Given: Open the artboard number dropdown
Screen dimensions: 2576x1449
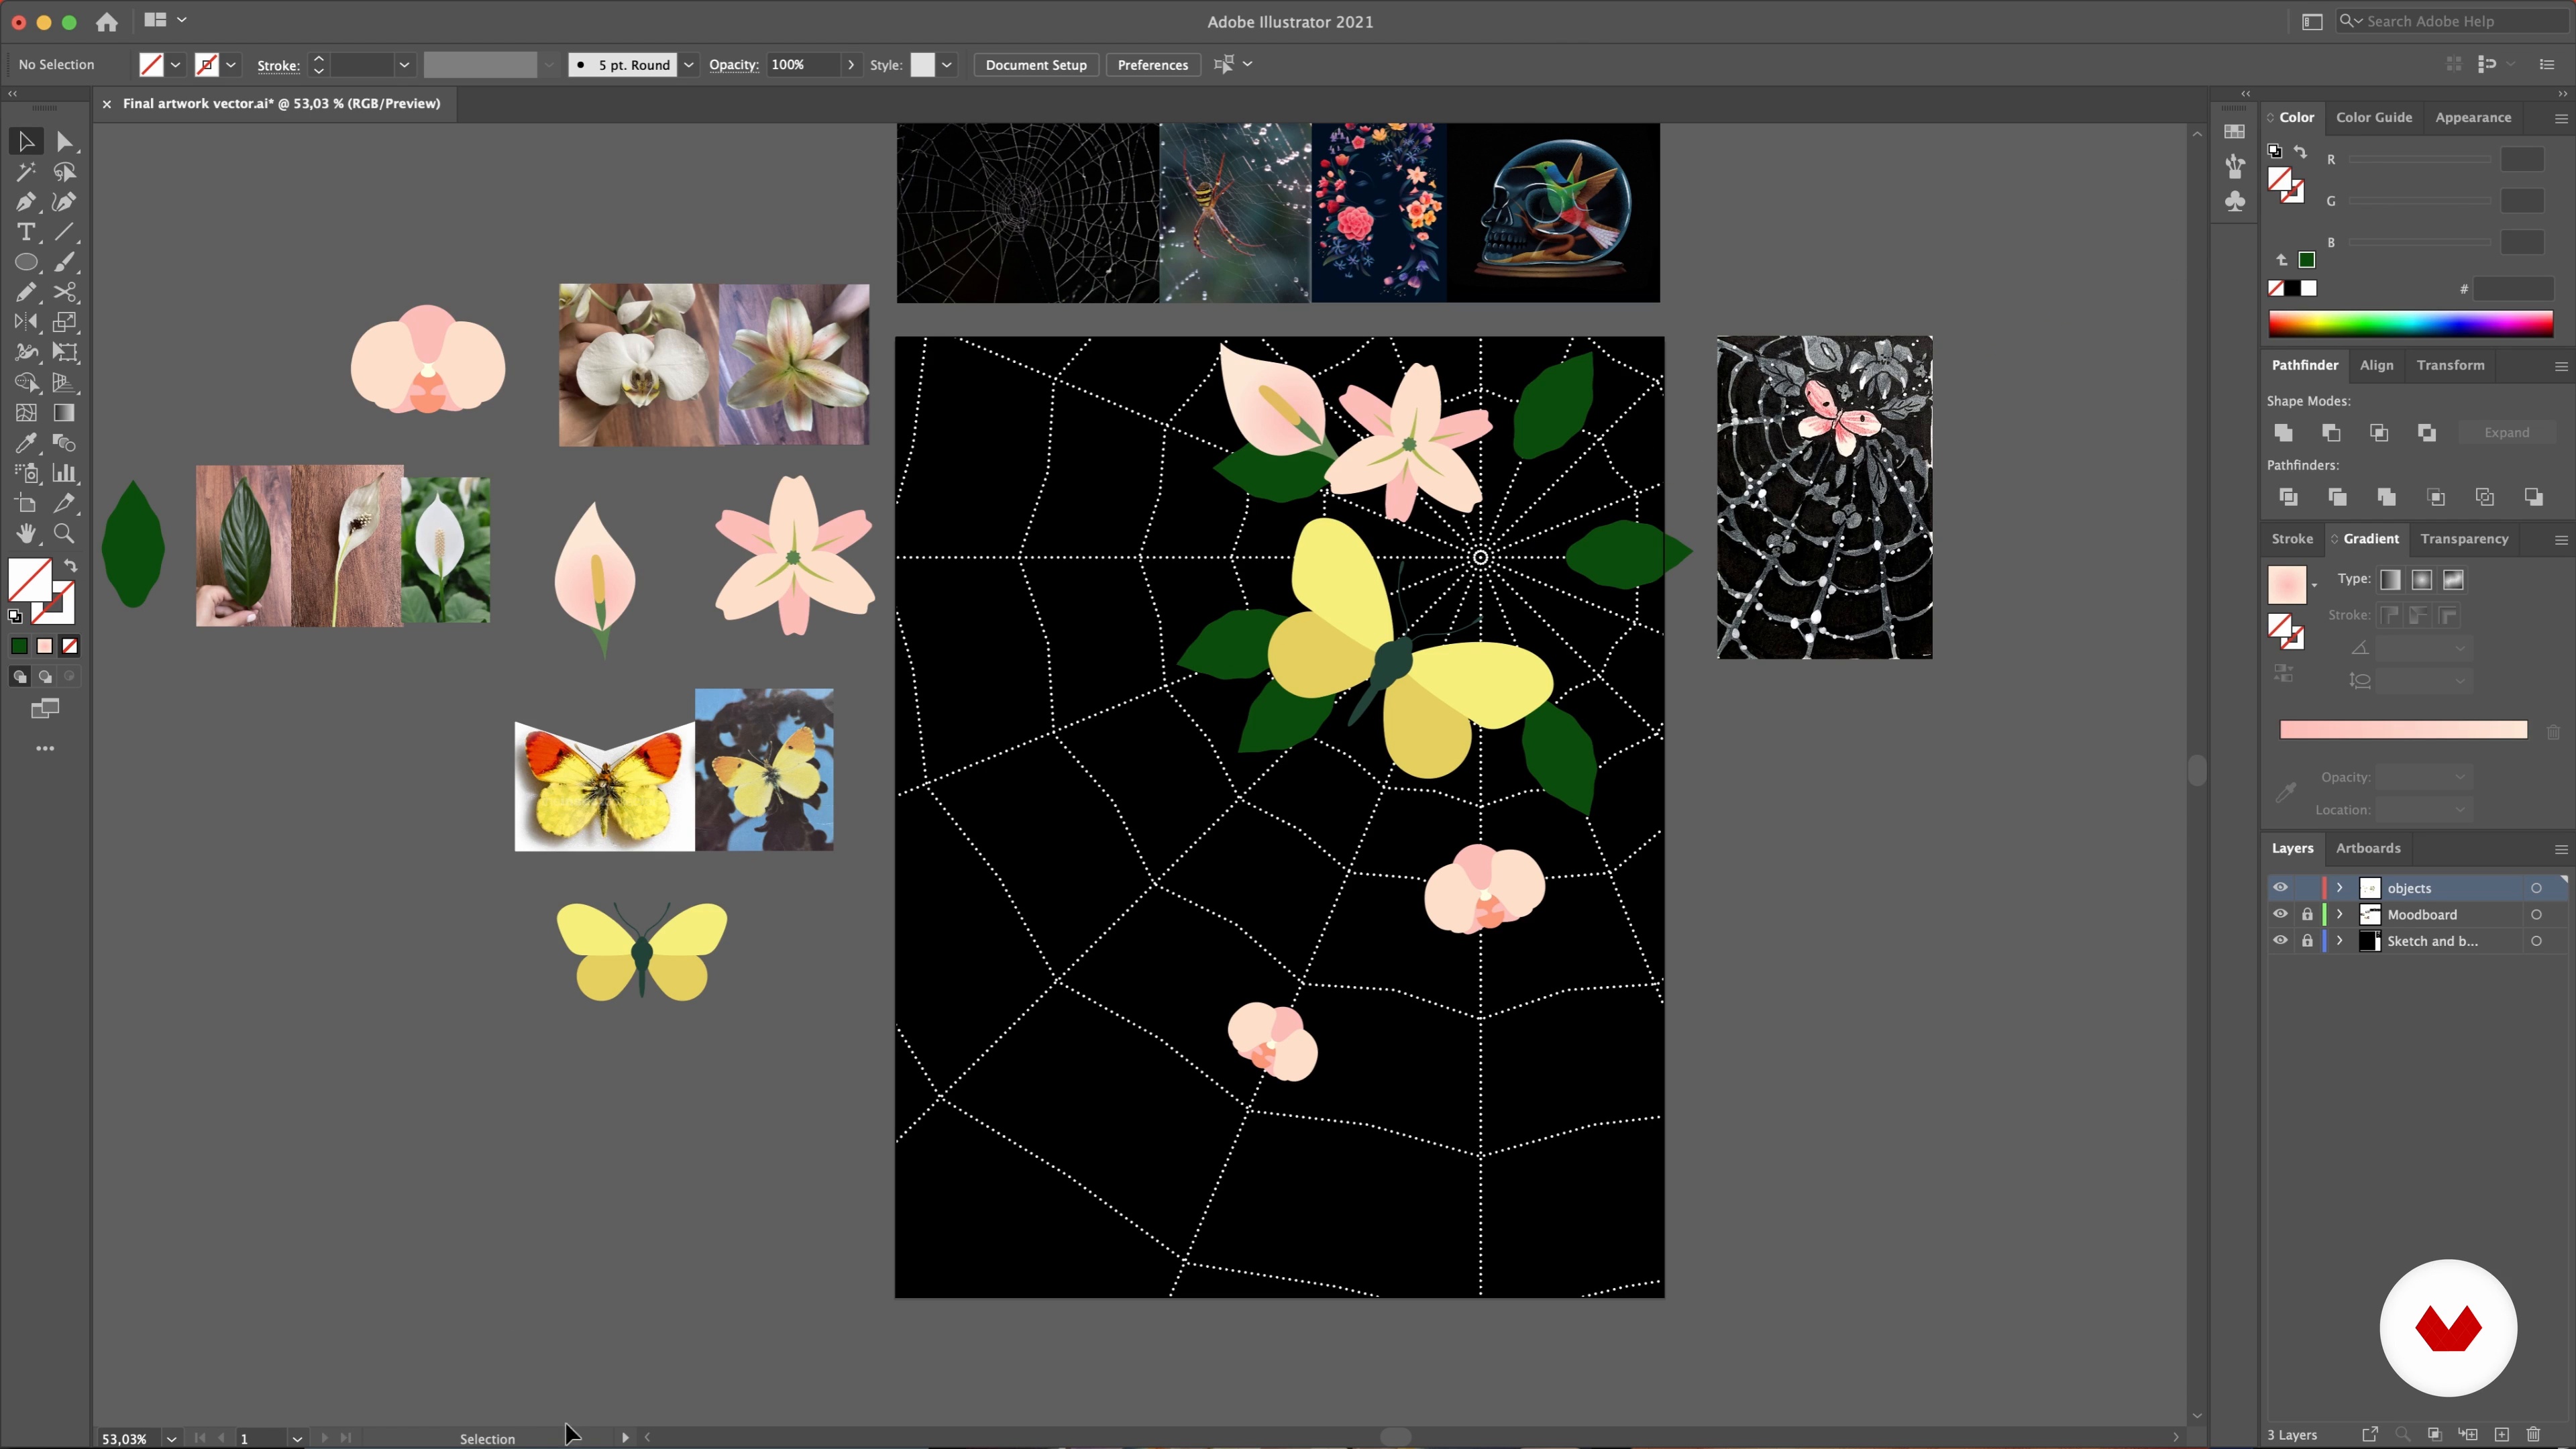Looking at the screenshot, I should click(297, 1438).
